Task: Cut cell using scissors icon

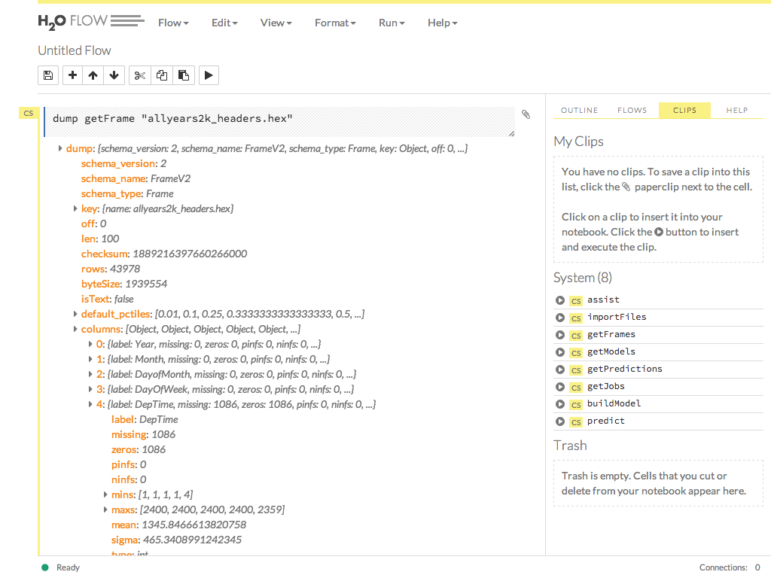Action: click(x=140, y=75)
